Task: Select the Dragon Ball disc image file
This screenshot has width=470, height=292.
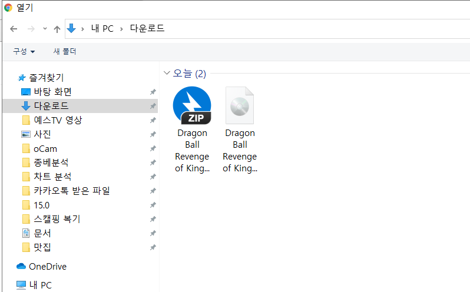Action: point(240,130)
